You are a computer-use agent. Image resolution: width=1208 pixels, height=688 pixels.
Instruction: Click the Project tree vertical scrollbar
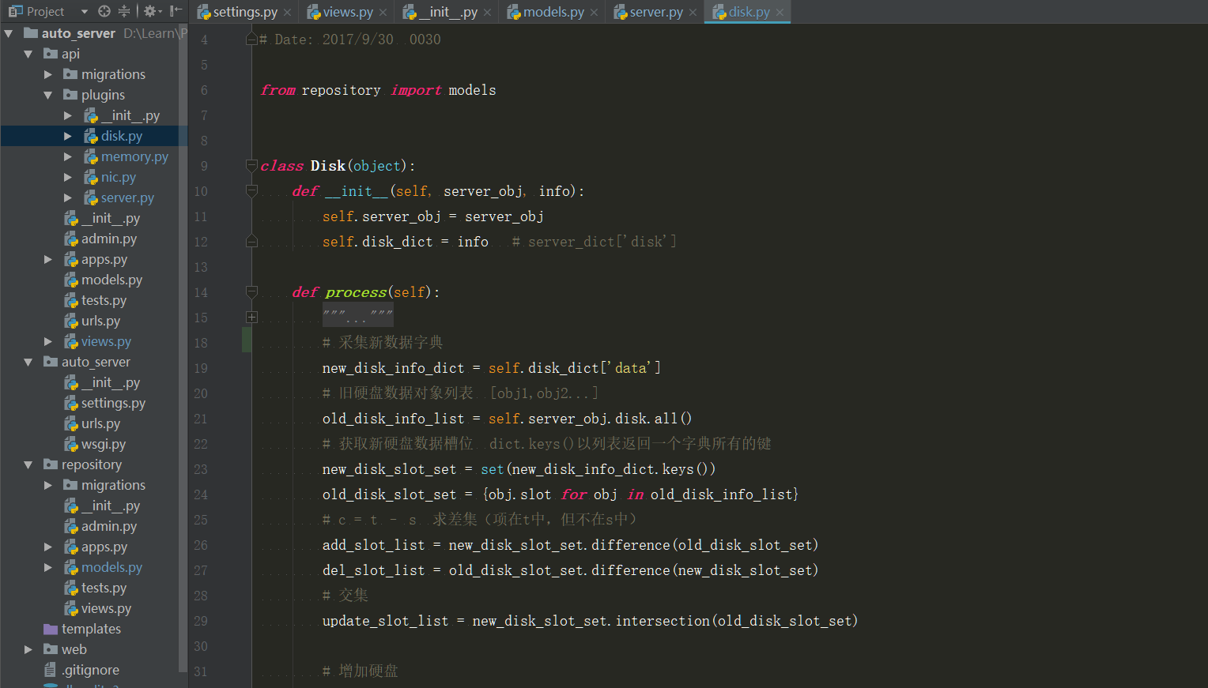point(183,348)
